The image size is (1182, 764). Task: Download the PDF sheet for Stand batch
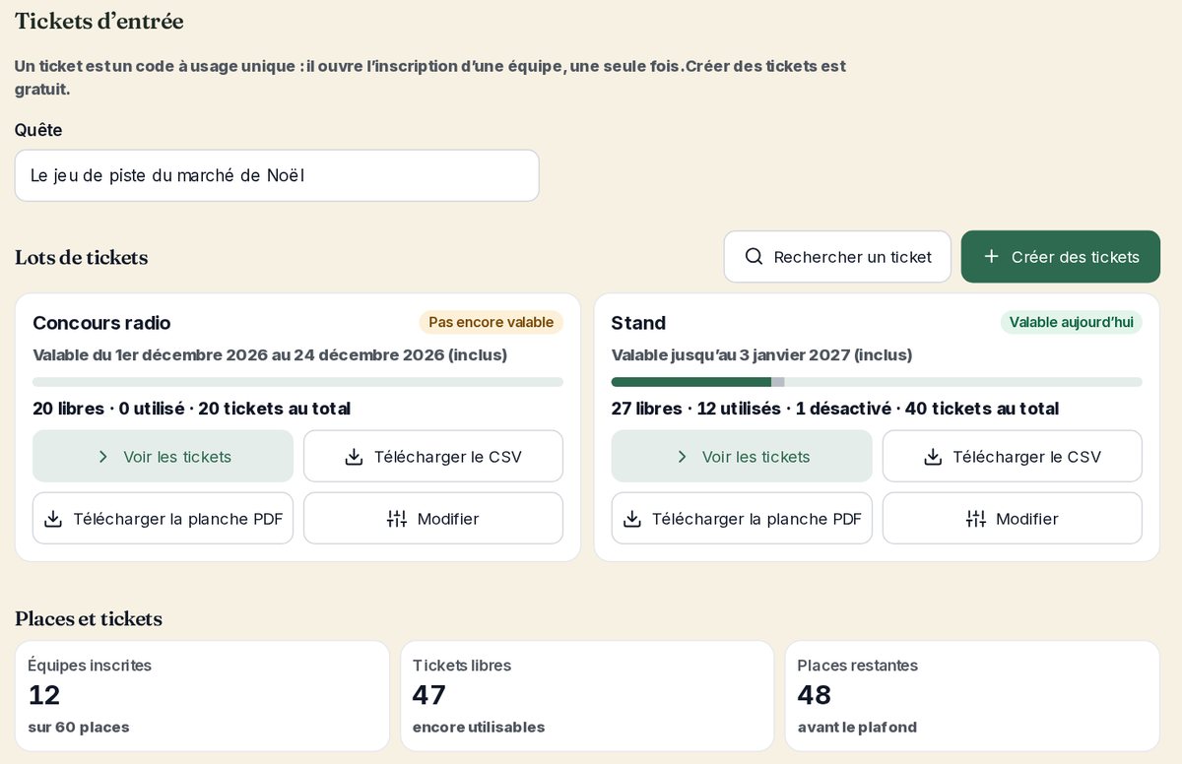(x=742, y=519)
